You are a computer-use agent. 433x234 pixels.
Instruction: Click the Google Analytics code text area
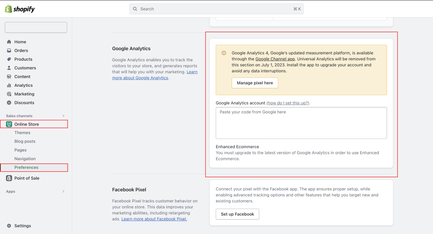tap(301, 123)
